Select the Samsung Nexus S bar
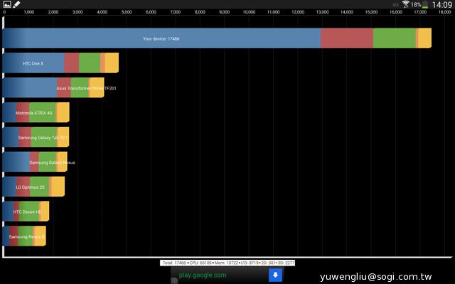The width and height of the screenshot is (455, 284). tap(24, 236)
